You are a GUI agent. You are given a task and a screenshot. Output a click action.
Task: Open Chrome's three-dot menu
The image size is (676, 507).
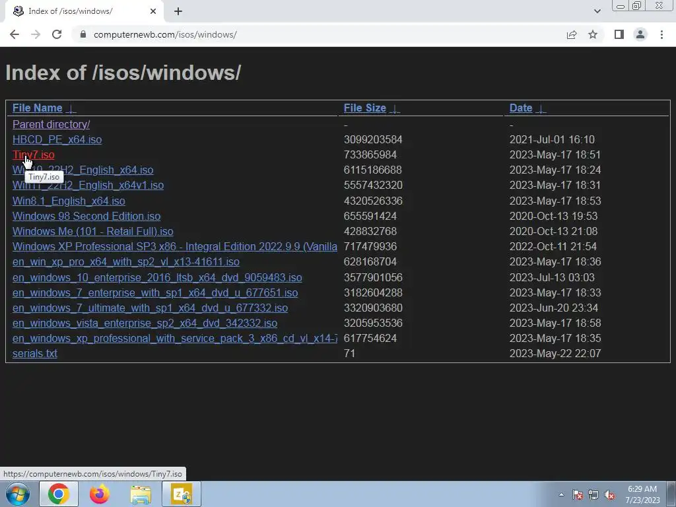click(661, 34)
